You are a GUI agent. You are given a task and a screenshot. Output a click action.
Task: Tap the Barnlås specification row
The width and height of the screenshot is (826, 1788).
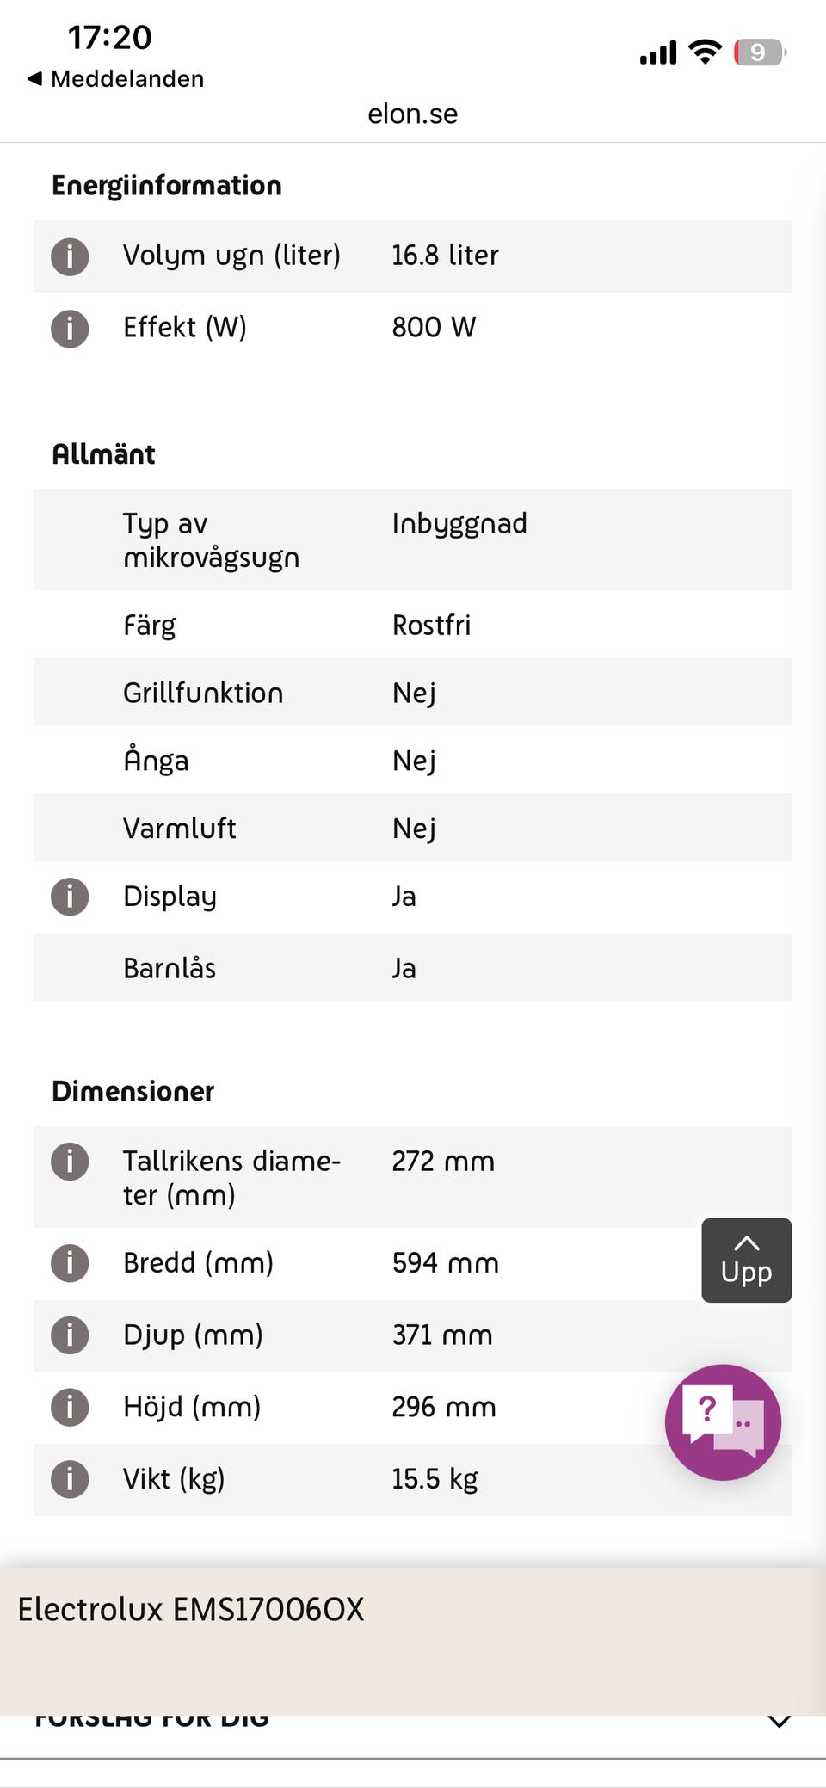point(413,968)
